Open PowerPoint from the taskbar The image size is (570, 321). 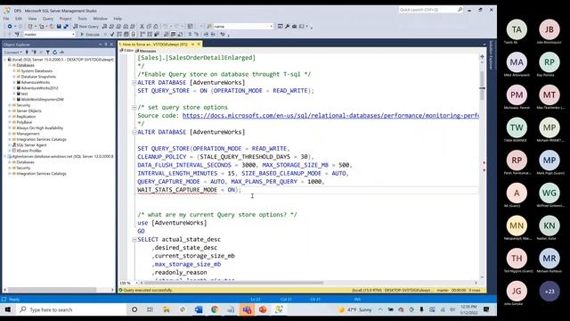tap(263, 309)
